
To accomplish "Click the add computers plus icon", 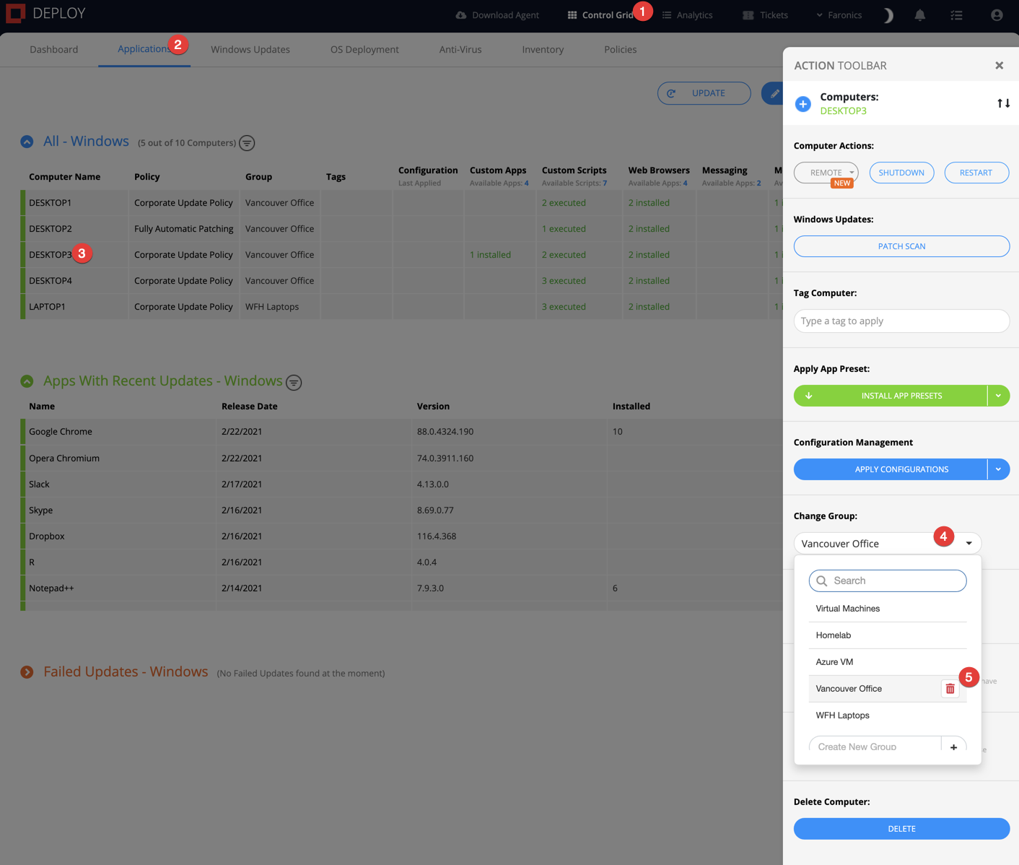I will tap(803, 104).
